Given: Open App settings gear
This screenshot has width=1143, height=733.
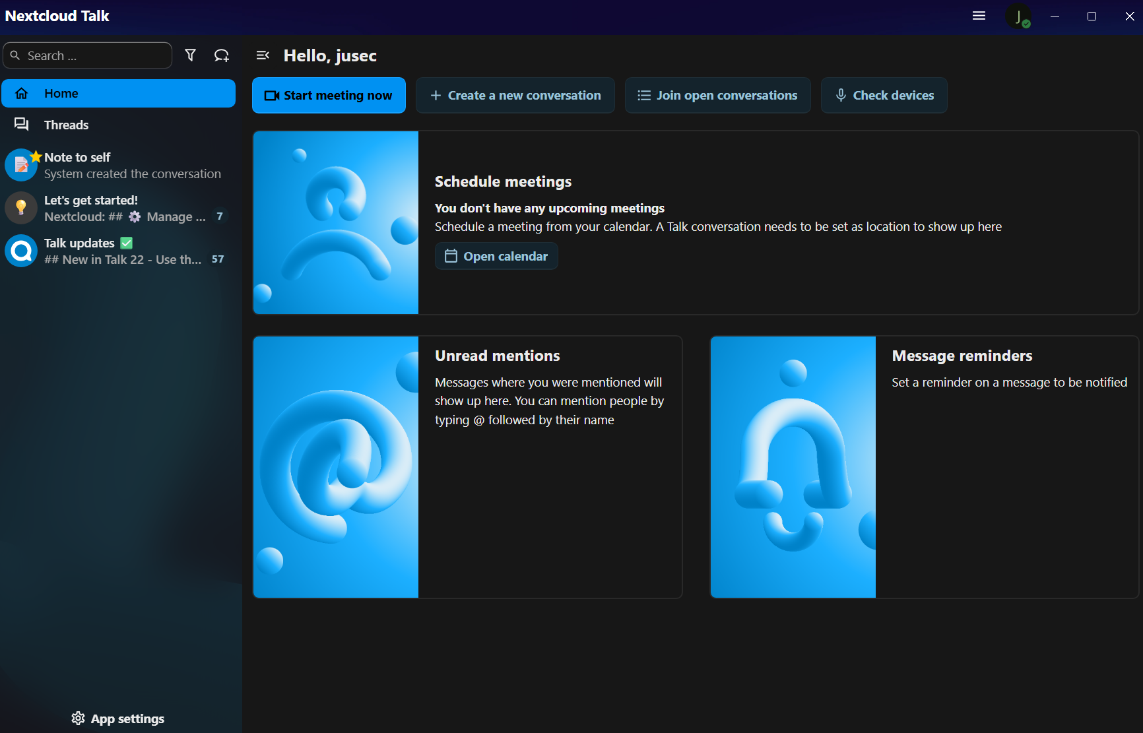Looking at the screenshot, I should [x=118, y=718].
